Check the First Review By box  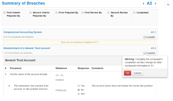[82, 12]
